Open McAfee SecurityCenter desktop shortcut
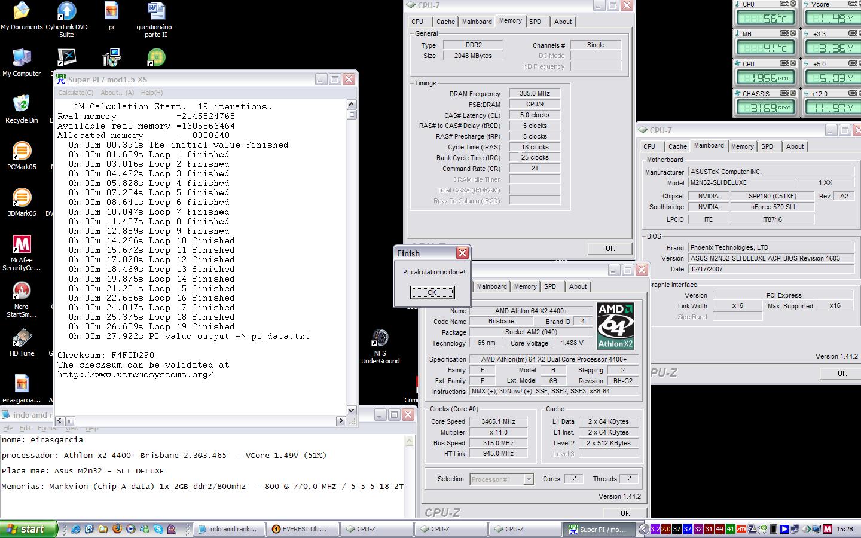This screenshot has height=538, width=861. [x=22, y=253]
